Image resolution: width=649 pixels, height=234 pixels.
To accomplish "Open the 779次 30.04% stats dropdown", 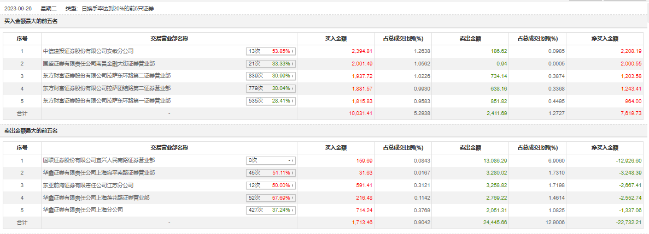I will [271, 88].
